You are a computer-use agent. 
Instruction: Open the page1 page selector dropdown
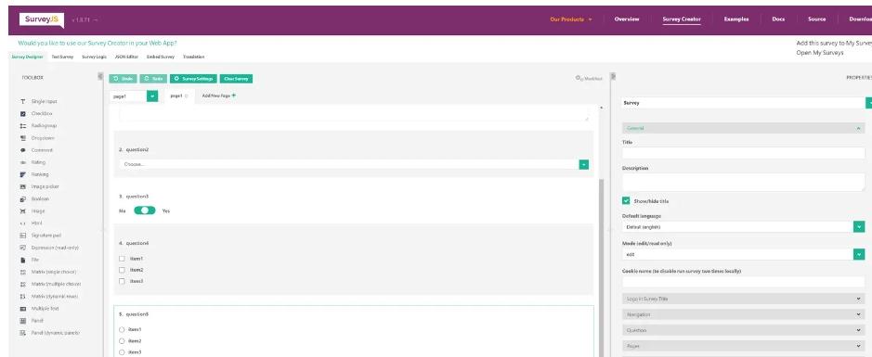[x=152, y=96]
